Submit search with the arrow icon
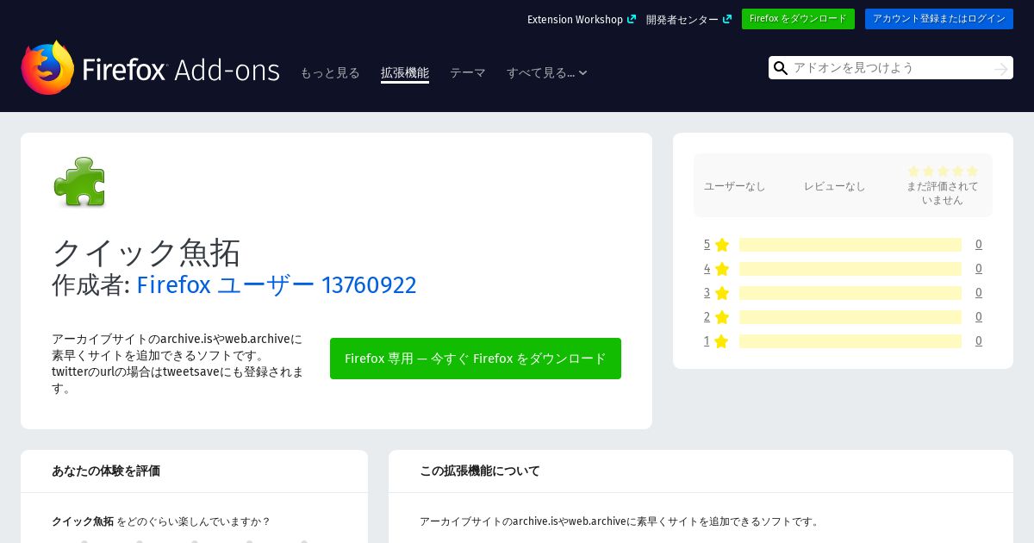Viewport: 1034px width, 543px height. click(1000, 68)
